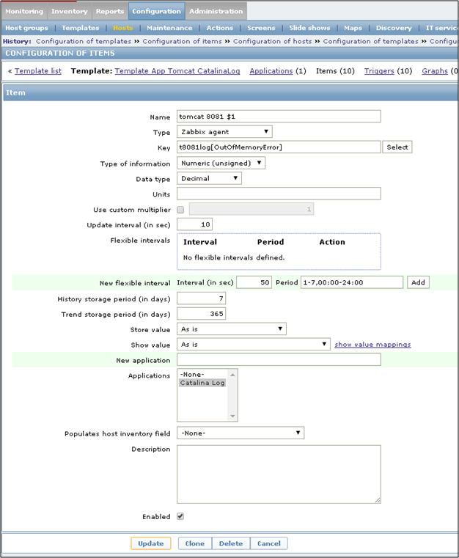Go to Host groups submenu
The width and height of the screenshot is (459, 558).
(x=26, y=28)
